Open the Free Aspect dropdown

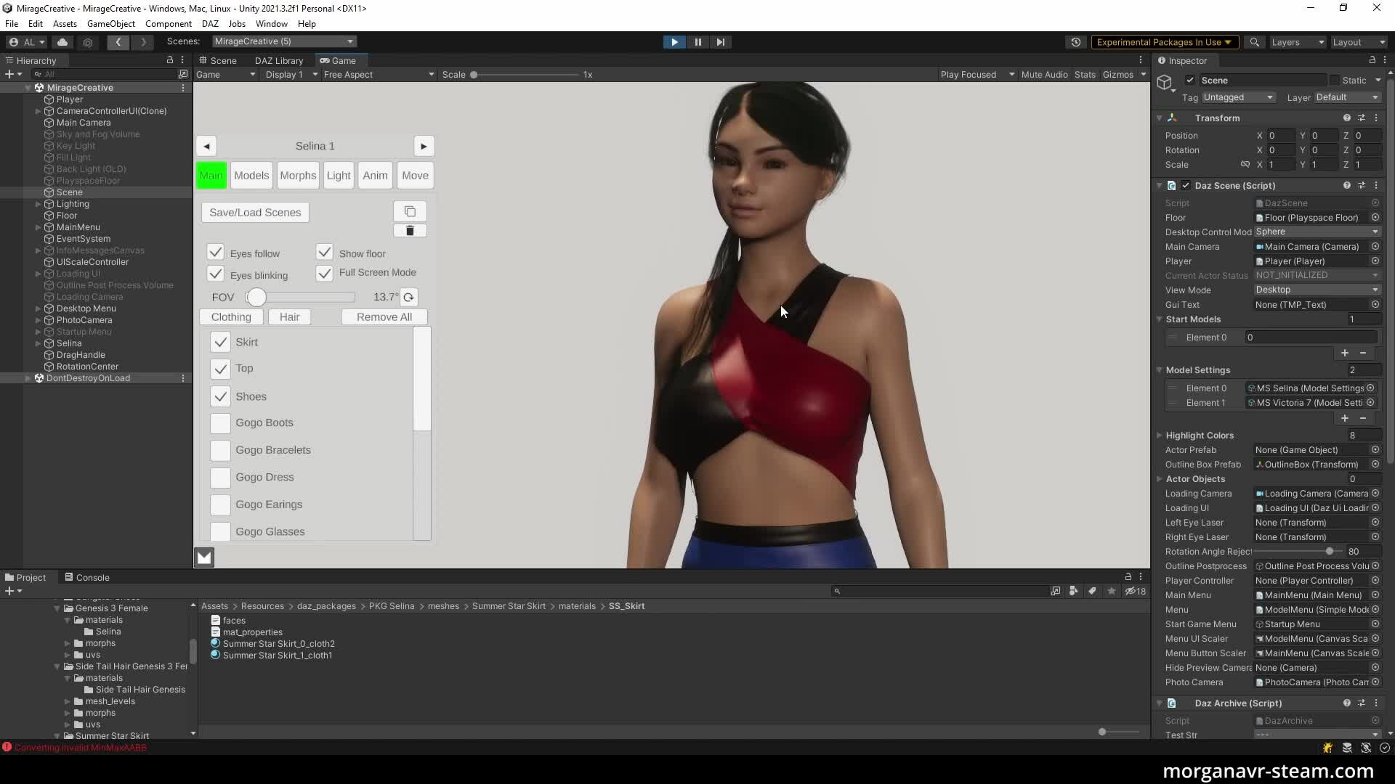378,75
